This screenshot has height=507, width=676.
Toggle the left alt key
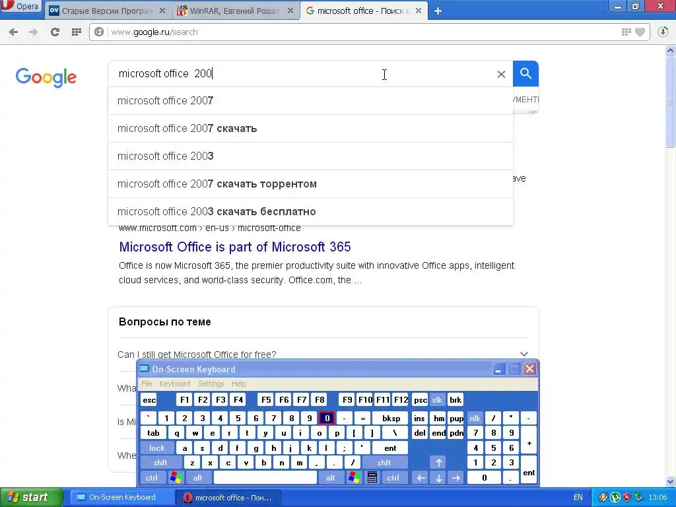[x=198, y=478]
